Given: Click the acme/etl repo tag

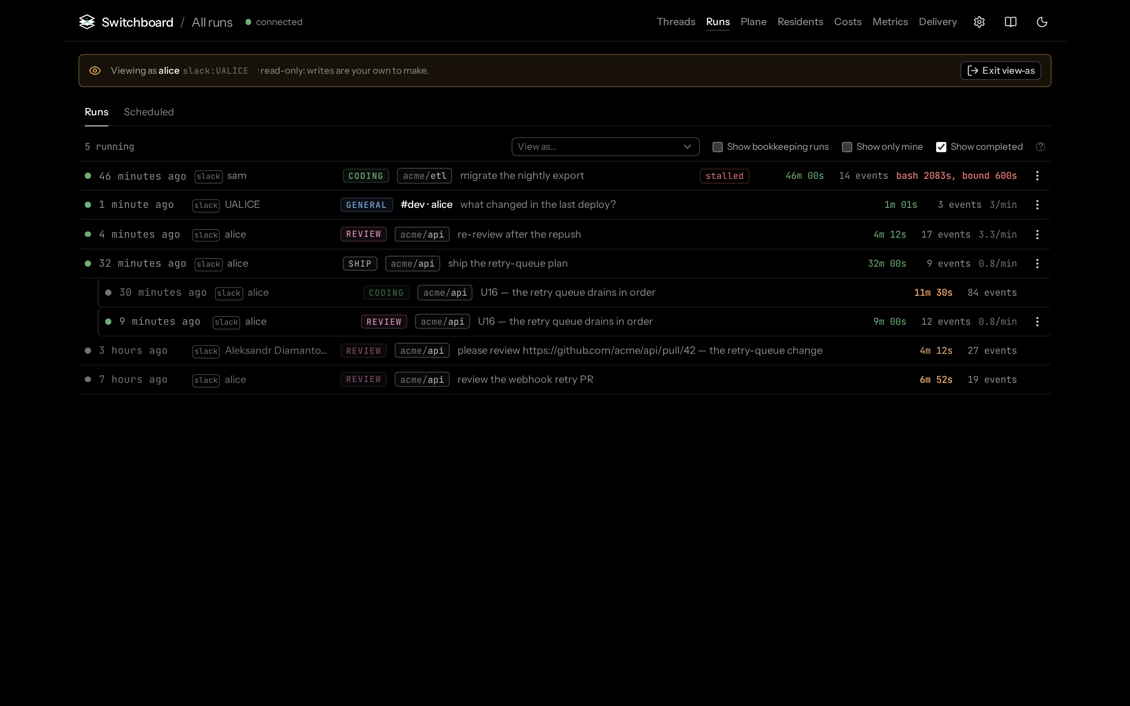Looking at the screenshot, I should pyautogui.click(x=425, y=176).
